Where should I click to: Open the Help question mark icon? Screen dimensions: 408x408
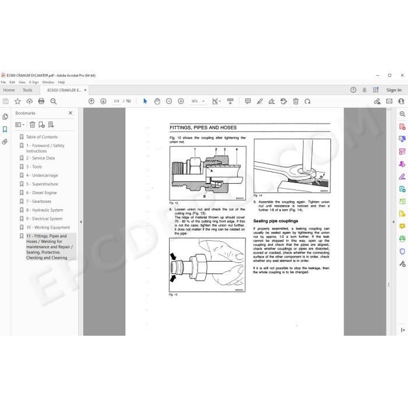pyautogui.click(x=353, y=90)
